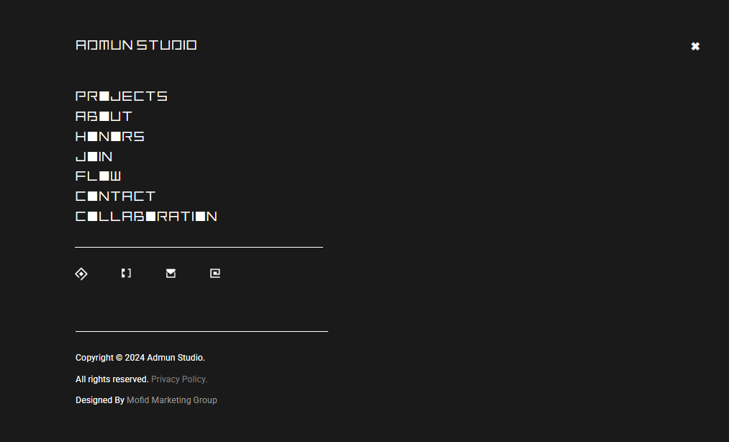This screenshot has height=442, width=729.
Task: Click the divider line above the copyright text
Action: 202,331
